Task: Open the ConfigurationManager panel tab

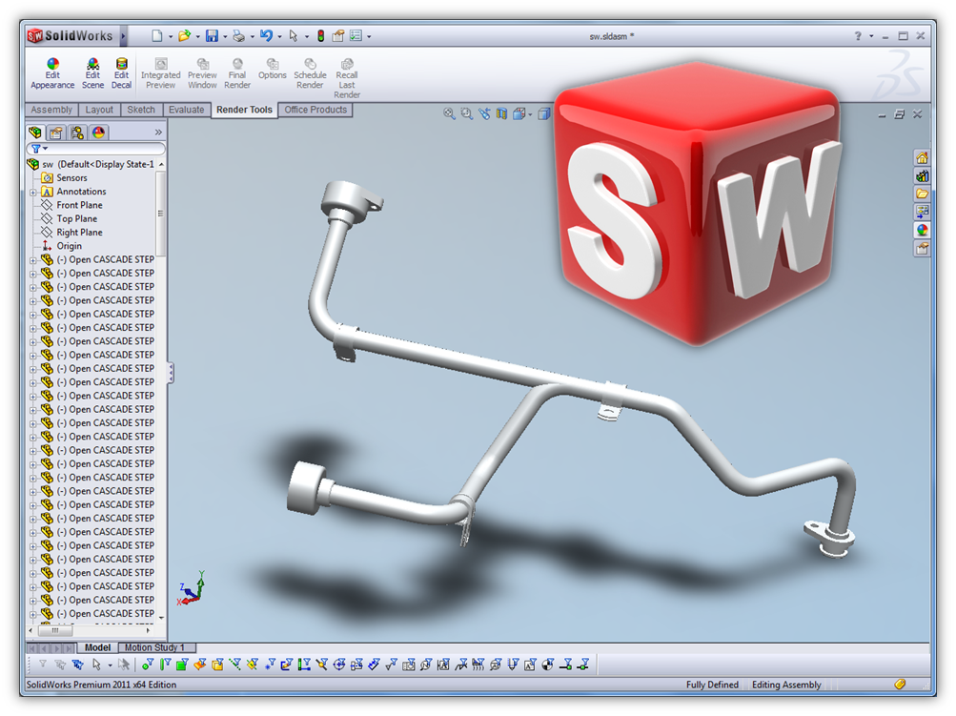Action: coord(77,133)
